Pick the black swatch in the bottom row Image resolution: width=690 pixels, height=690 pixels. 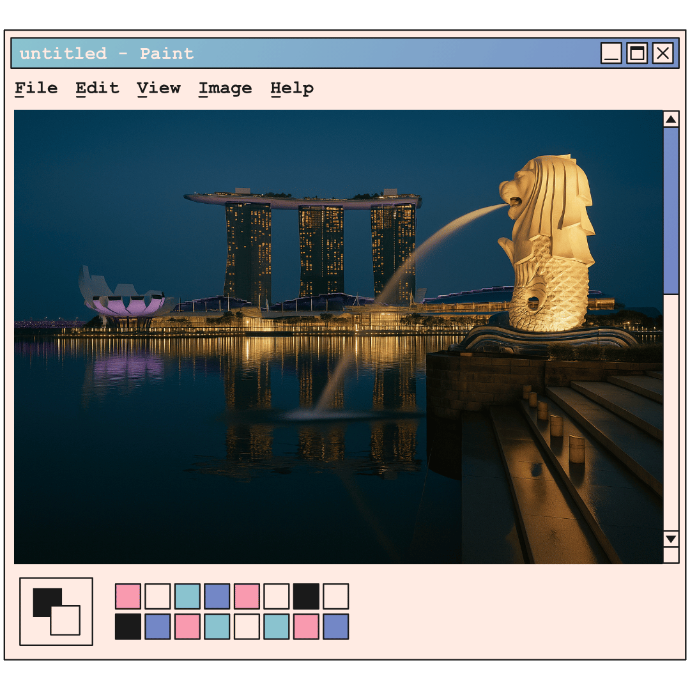coord(128,627)
